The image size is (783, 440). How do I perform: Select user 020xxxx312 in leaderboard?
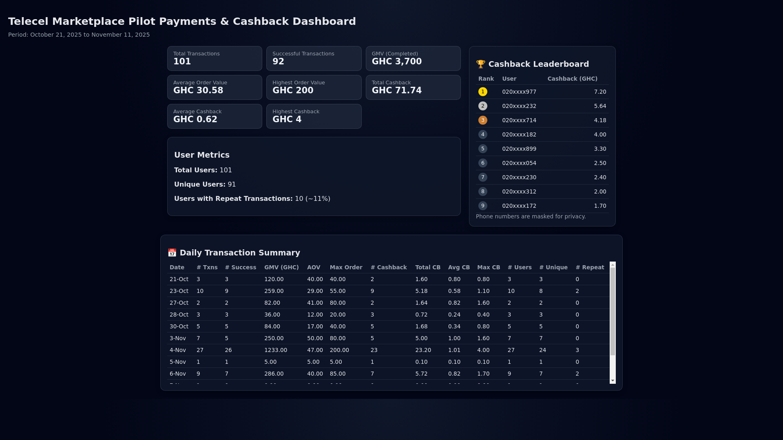(519, 191)
